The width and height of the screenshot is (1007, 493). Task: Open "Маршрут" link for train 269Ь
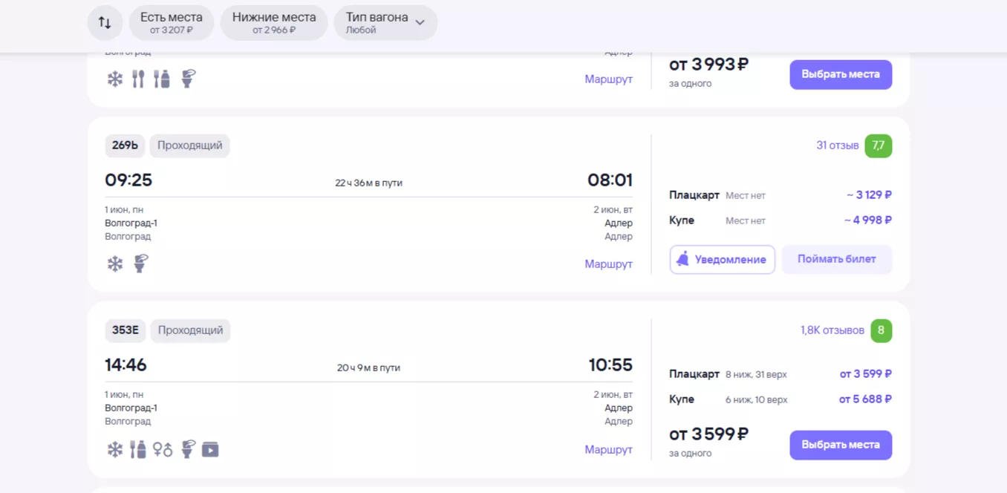[608, 264]
